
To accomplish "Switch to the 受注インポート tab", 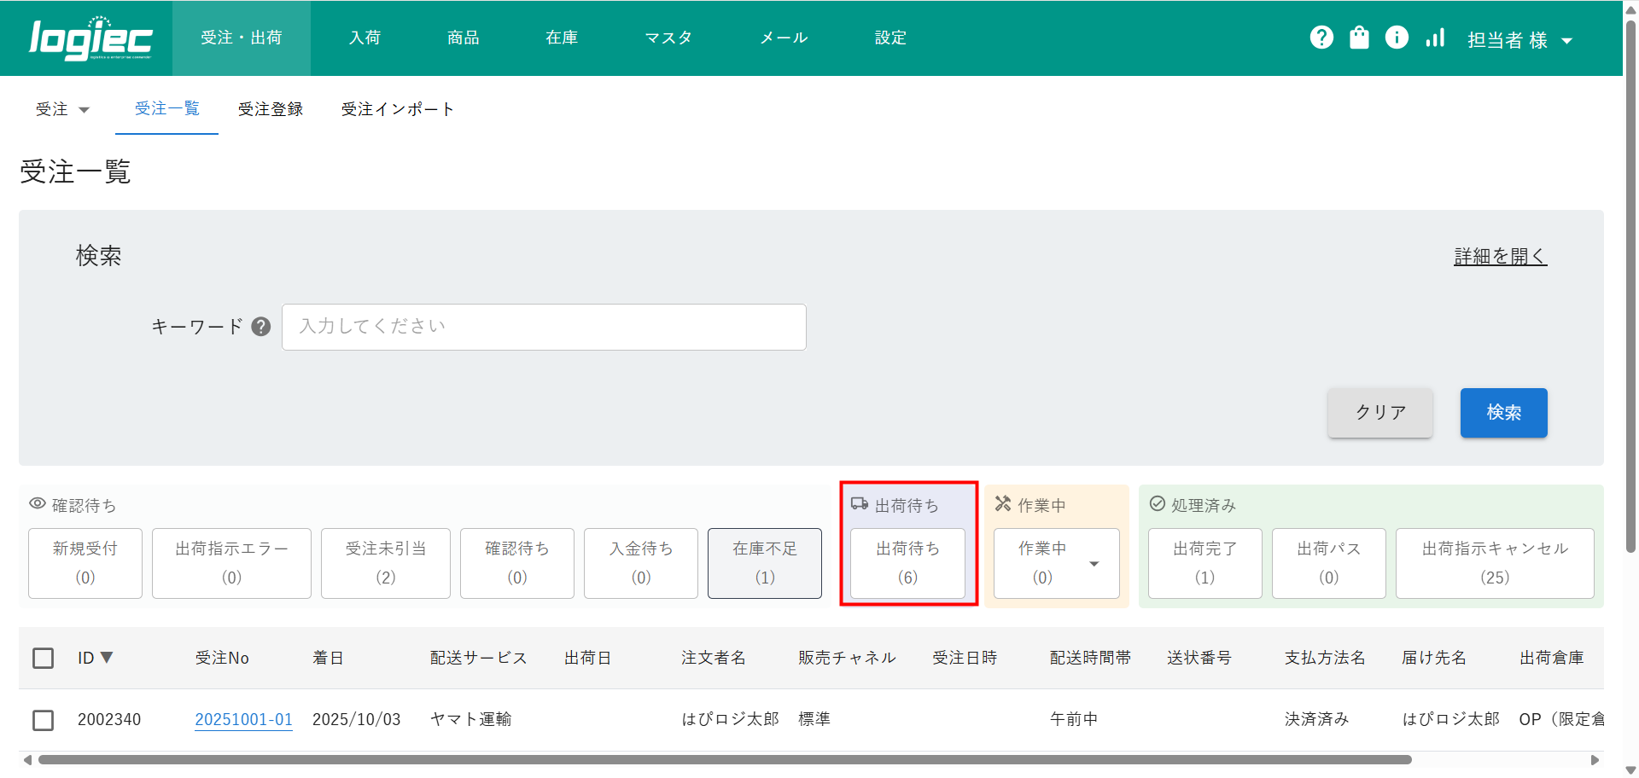I will 397,109.
